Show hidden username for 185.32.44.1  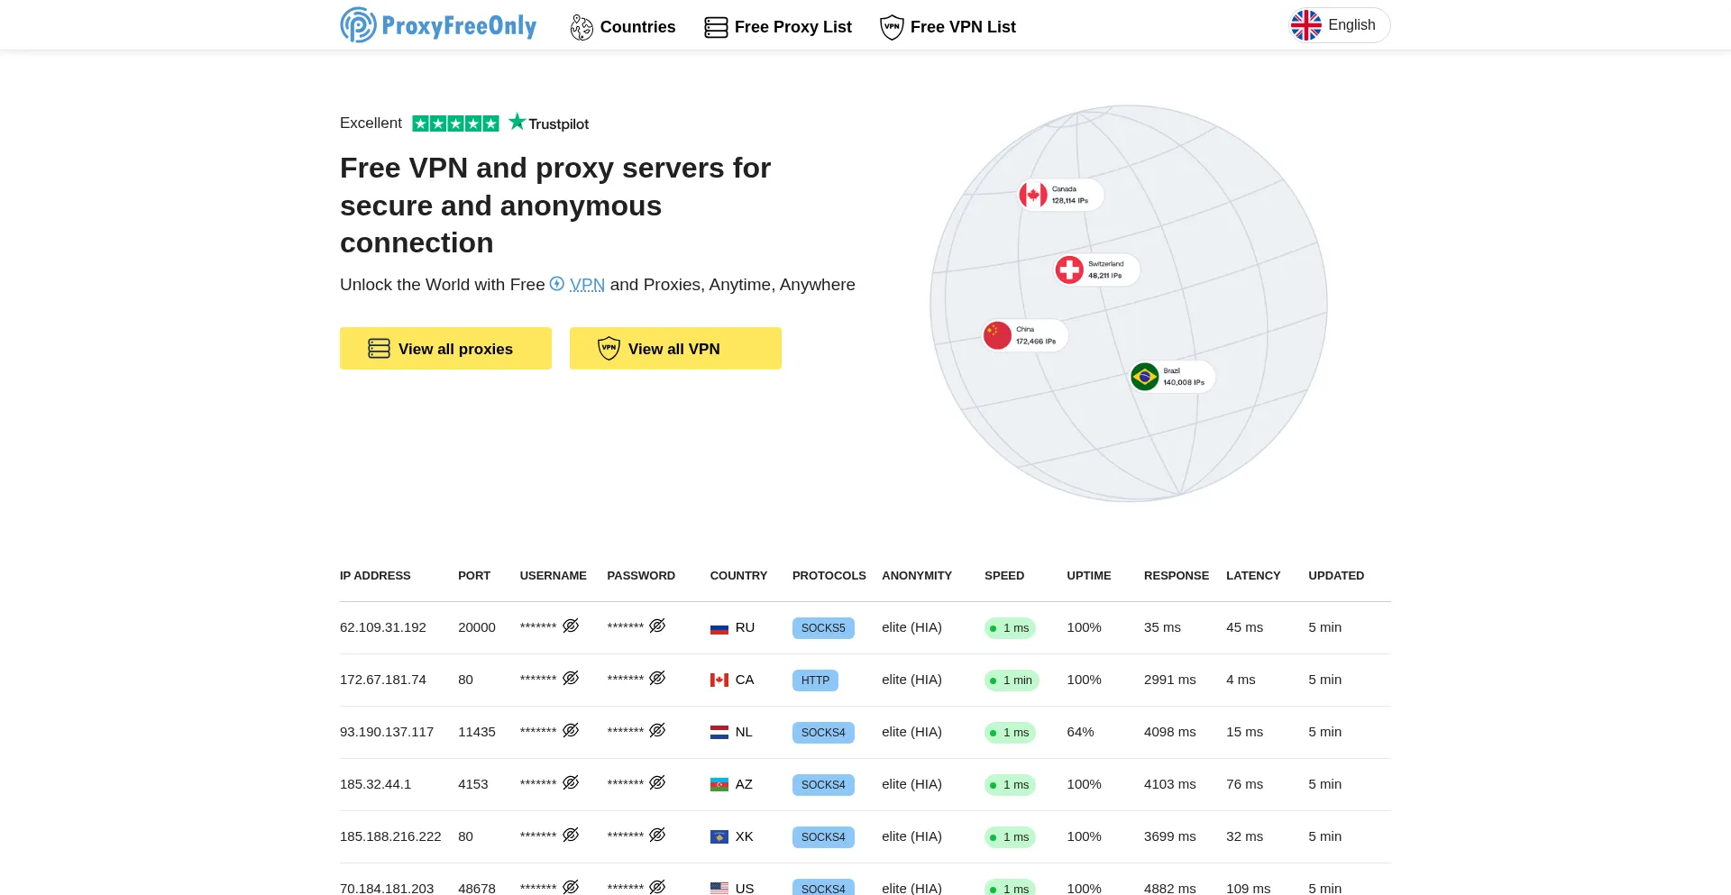coord(571,782)
